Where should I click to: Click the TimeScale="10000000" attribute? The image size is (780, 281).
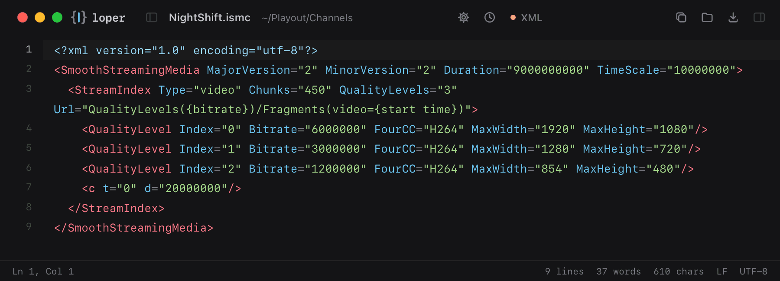(666, 70)
